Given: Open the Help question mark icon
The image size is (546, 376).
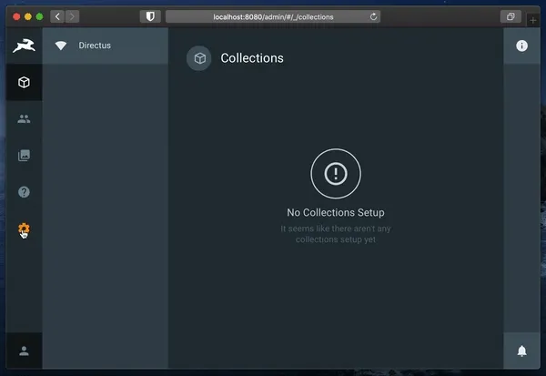Looking at the screenshot, I should 24,192.
